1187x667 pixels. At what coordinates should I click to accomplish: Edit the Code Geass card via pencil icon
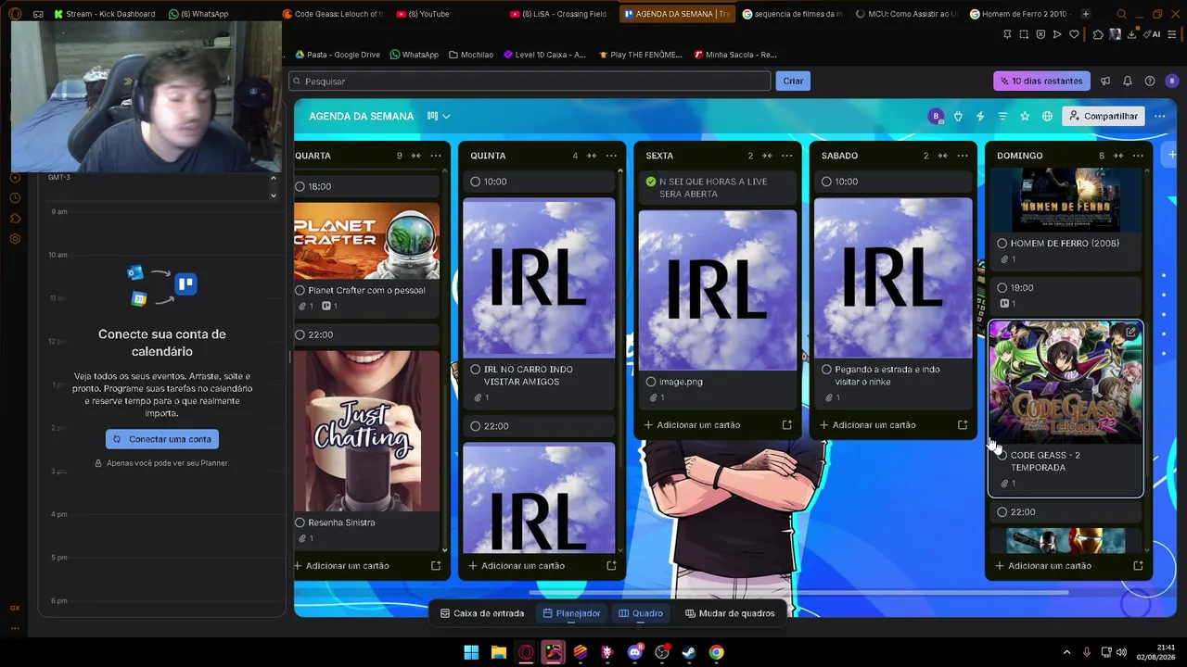click(1131, 332)
